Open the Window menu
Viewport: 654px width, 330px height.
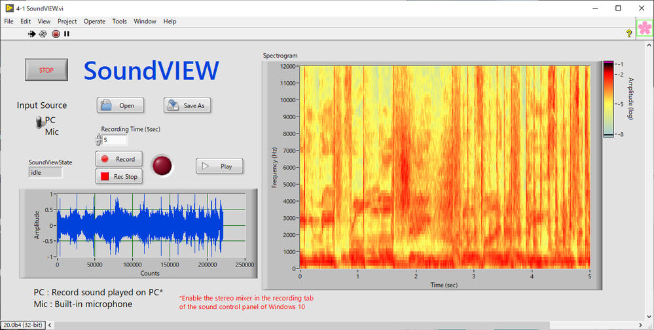145,21
